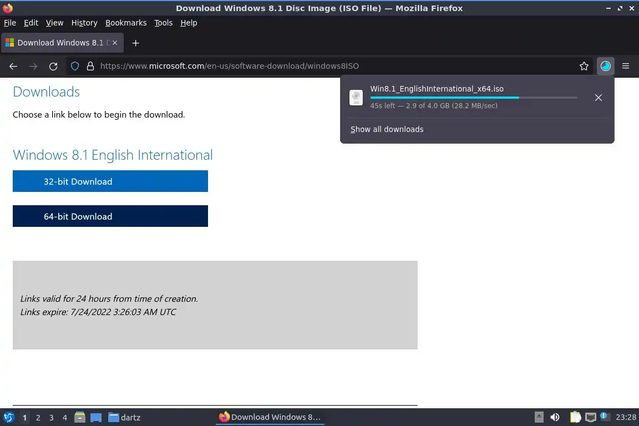Click the 32-bit Download button
This screenshot has width=639, height=426.
(110, 181)
